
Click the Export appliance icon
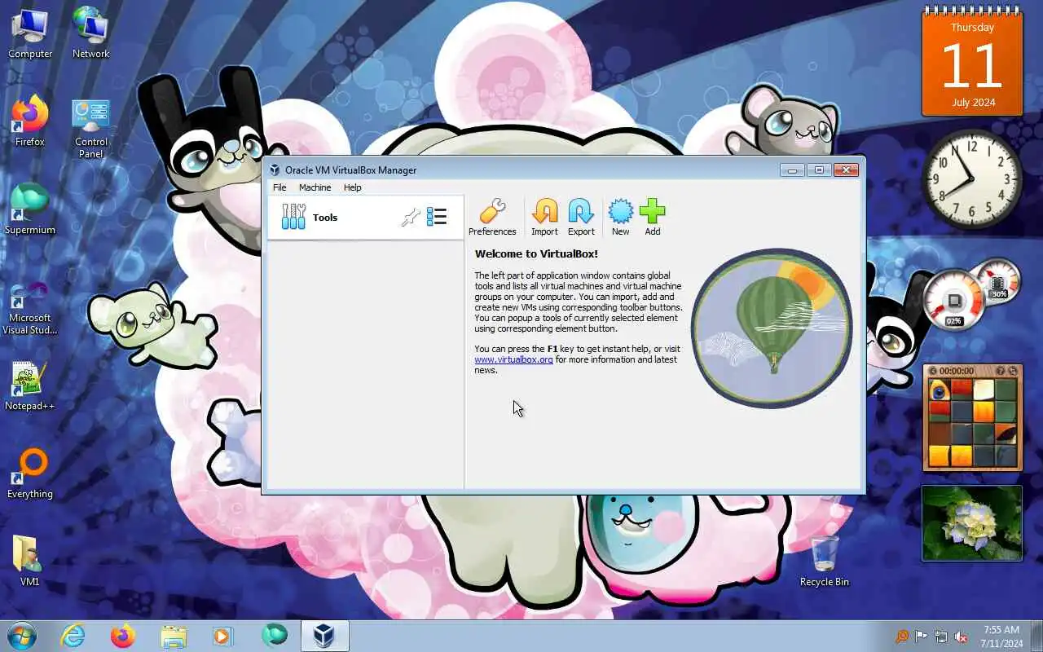pyautogui.click(x=581, y=217)
